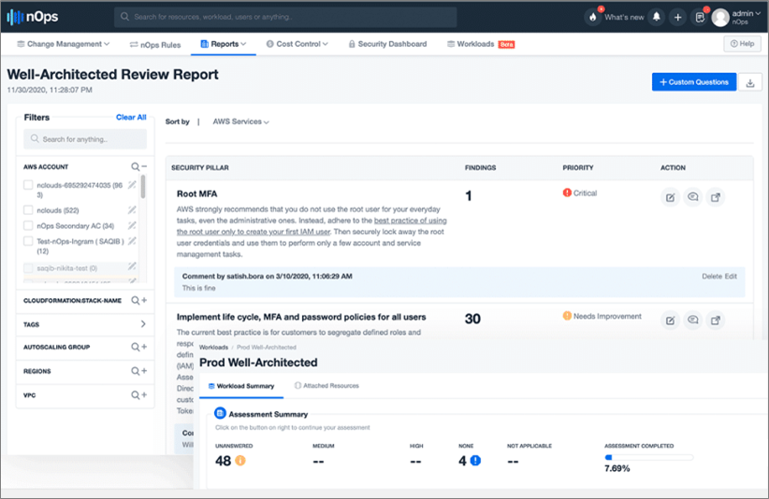Check the nclouds (522) account checkbox
The width and height of the screenshot is (769, 499).
28,210
